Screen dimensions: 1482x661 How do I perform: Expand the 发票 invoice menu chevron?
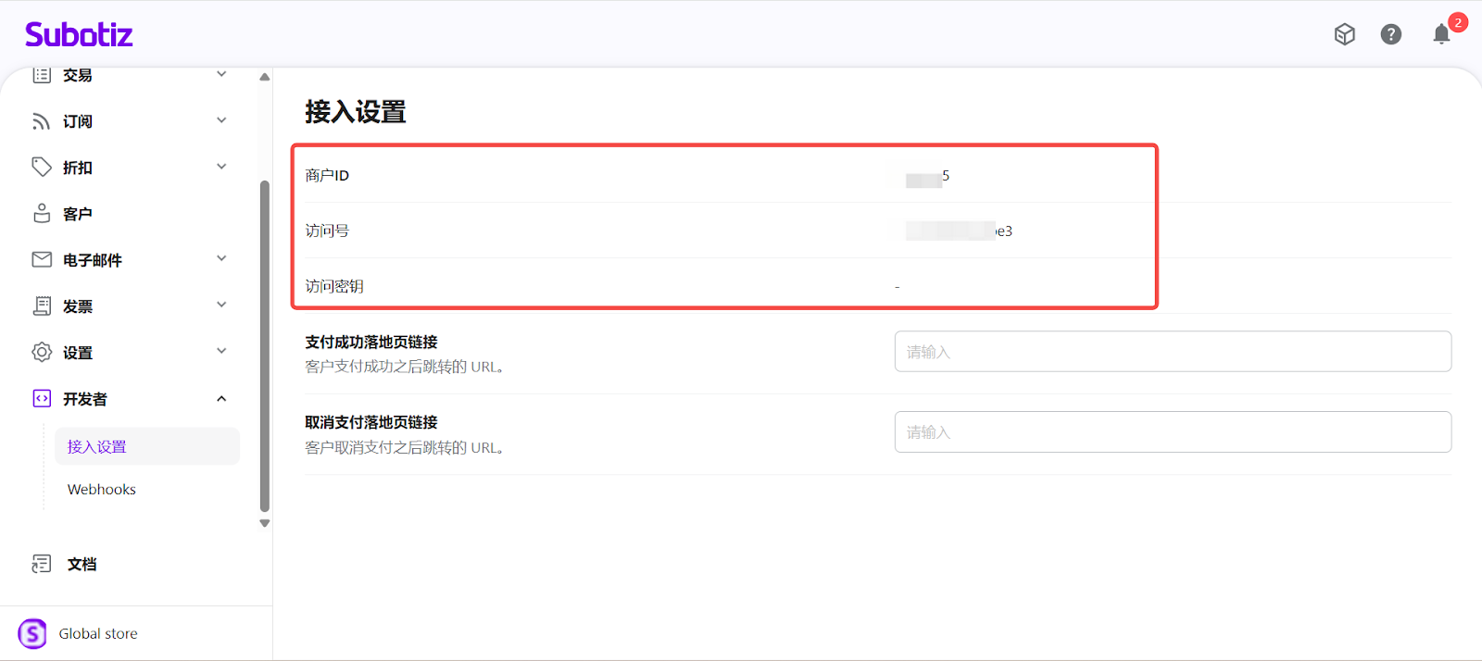221,306
